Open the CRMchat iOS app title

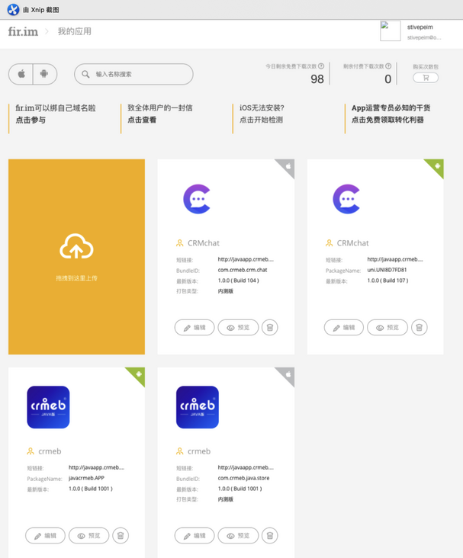click(x=204, y=243)
